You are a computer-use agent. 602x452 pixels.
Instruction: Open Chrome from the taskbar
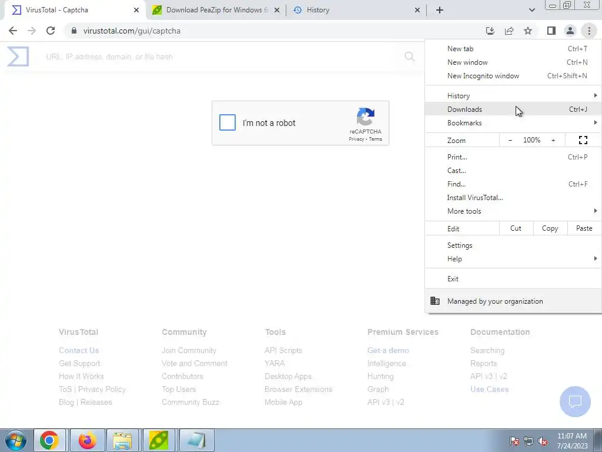(x=49, y=440)
